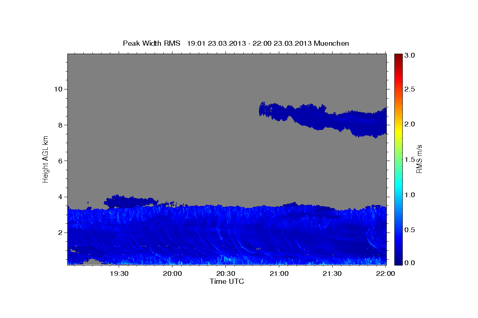Click the colorbar value 2.0
This screenshot has height=318, width=478.
point(410,124)
